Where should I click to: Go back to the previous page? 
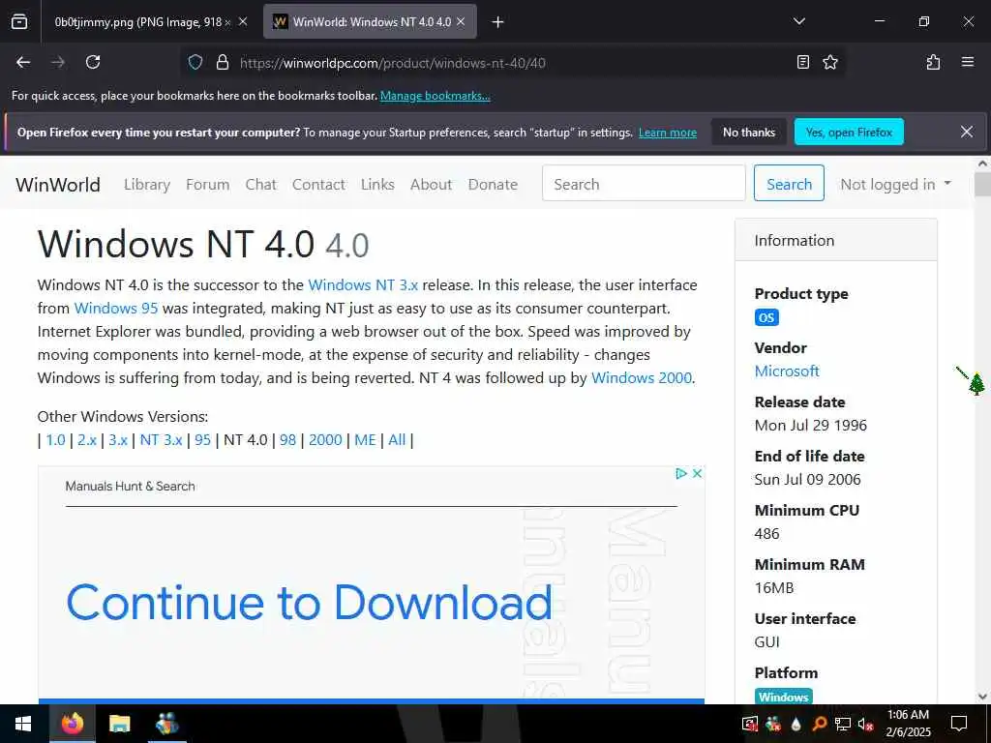(x=23, y=62)
